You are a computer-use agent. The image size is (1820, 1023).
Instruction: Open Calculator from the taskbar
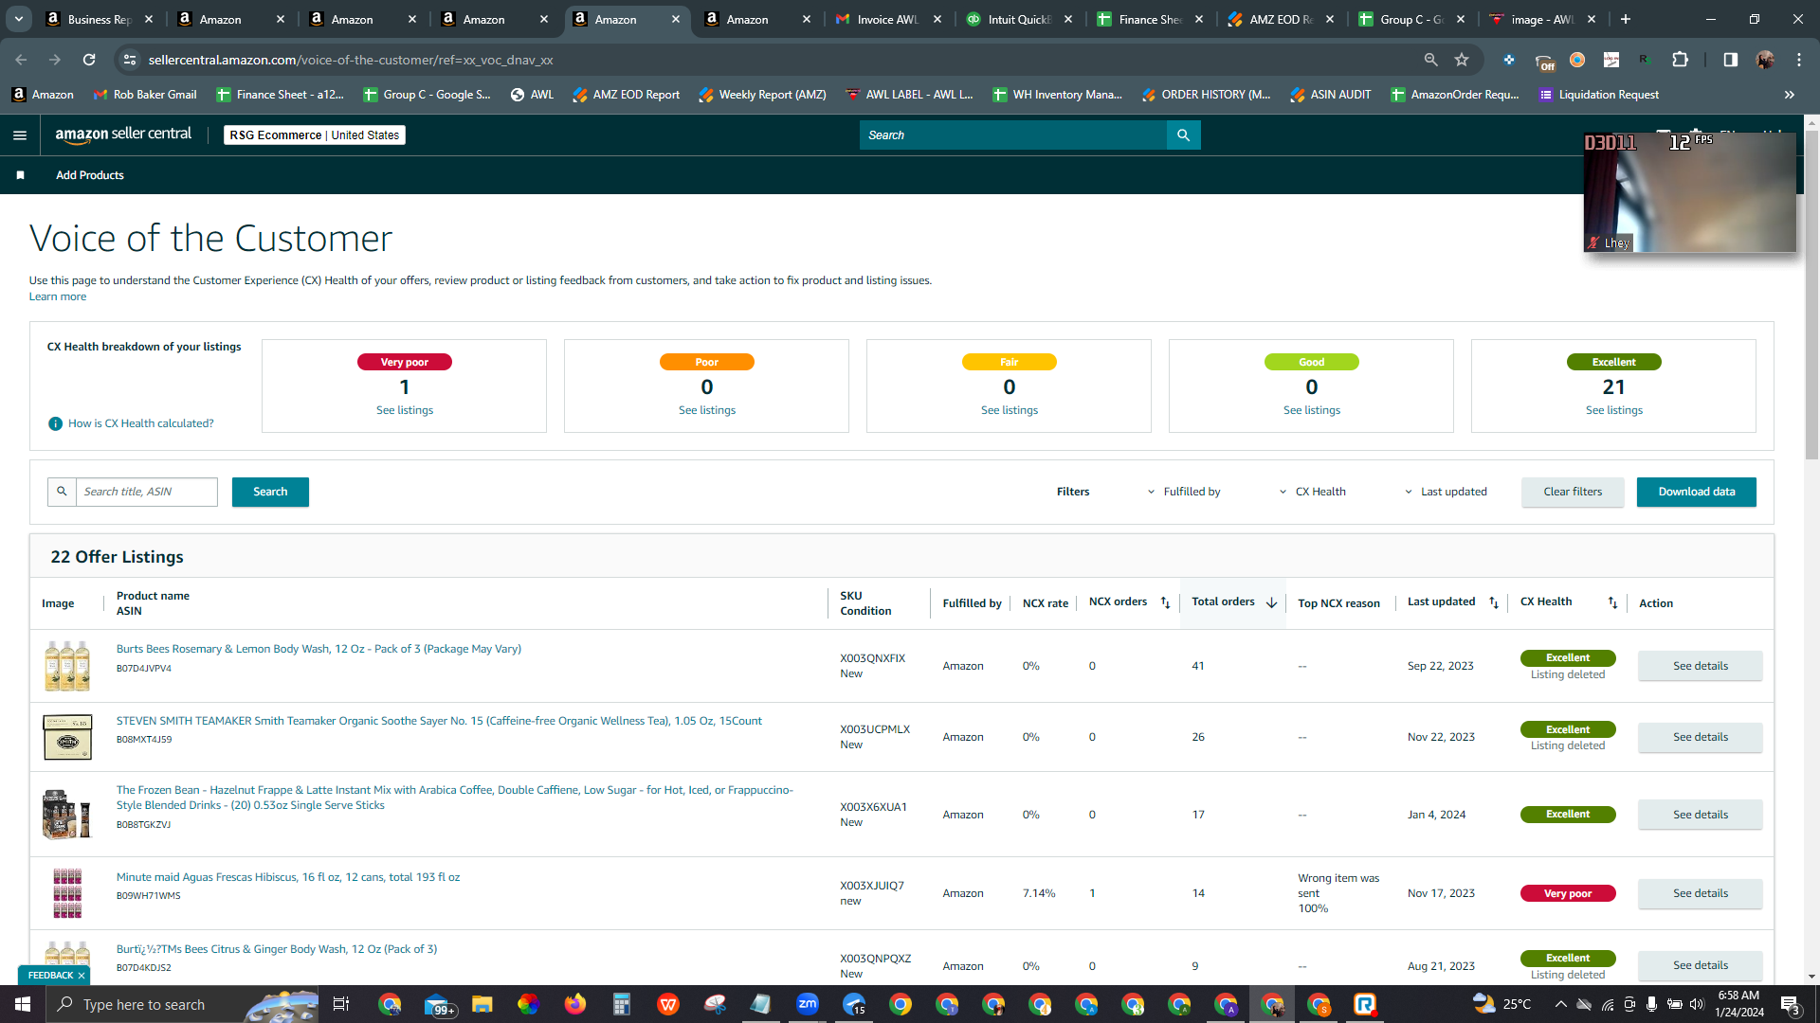click(x=622, y=1004)
